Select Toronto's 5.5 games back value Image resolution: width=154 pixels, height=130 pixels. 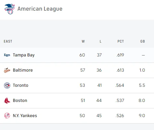[142, 85]
